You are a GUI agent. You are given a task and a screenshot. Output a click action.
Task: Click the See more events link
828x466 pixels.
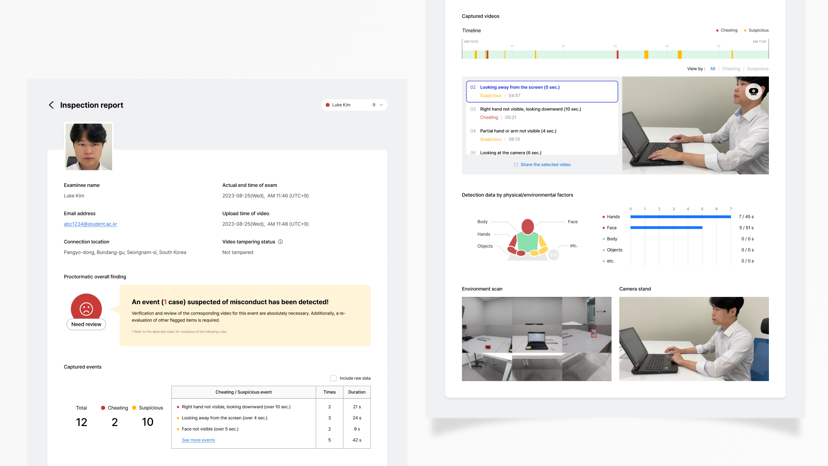click(x=198, y=440)
